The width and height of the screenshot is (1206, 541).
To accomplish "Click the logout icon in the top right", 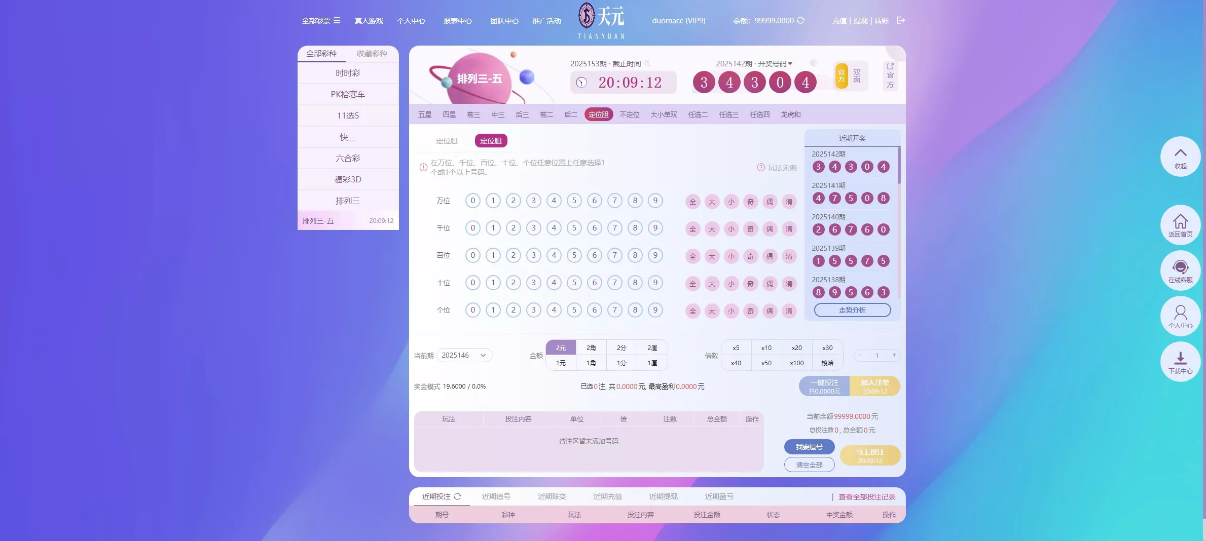I will [x=901, y=20].
